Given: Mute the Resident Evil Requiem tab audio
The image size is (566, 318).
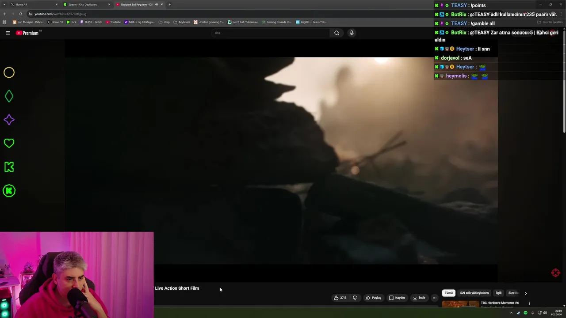Looking at the screenshot, I should [156, 4].
